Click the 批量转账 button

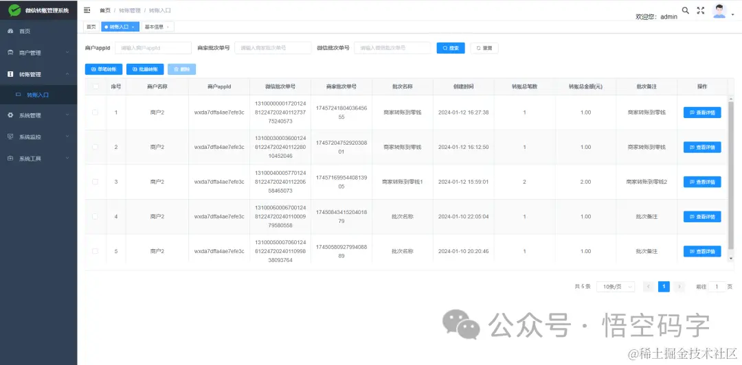point(145,69)
